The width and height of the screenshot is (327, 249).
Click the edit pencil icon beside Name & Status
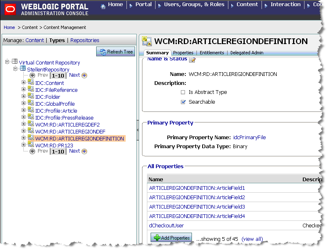coord(192,60)
